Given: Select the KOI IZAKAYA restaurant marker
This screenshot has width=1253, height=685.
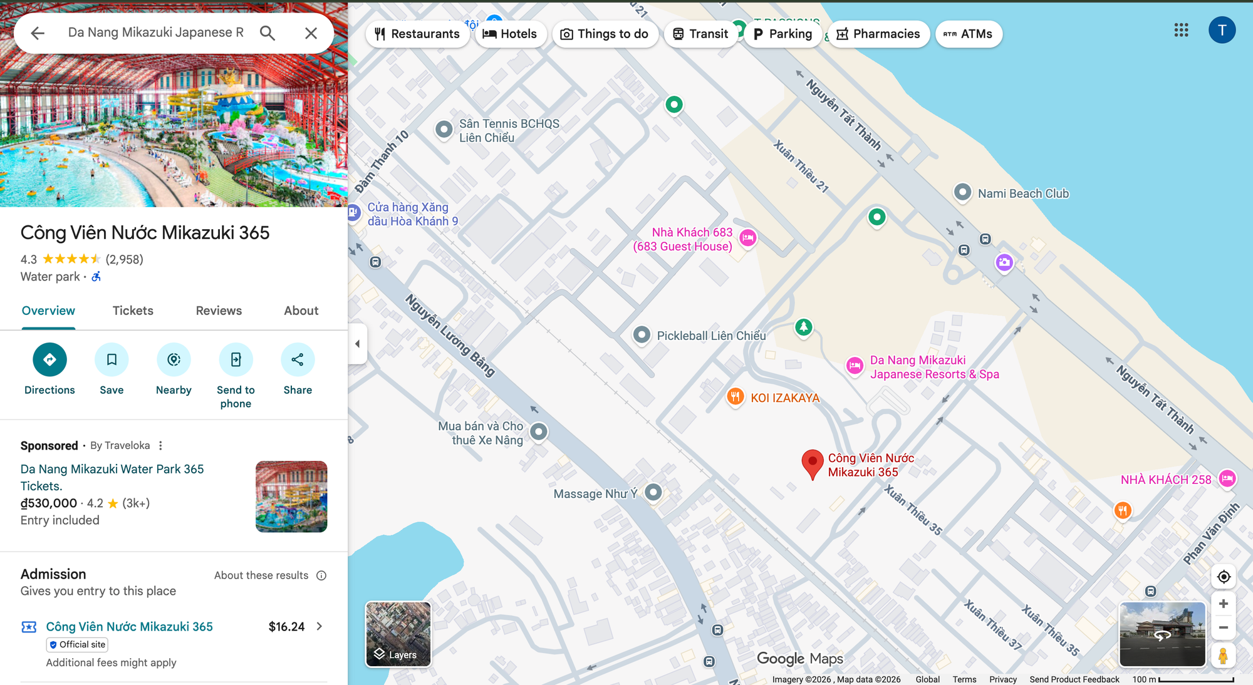Looking at the screenshot, I should (736, 396).
